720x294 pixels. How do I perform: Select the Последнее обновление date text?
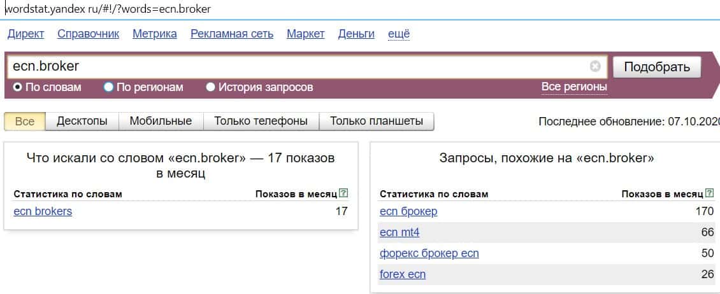[x=629, y=122]
